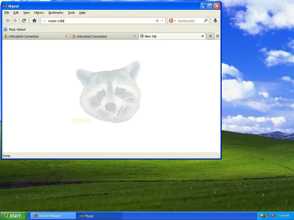
Task: Open the Tools menu
Action: pos(71,13)
